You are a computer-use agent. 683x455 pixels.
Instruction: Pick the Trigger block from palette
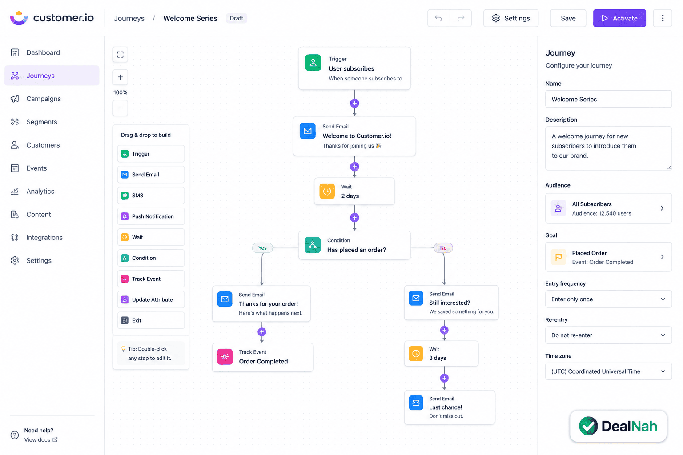click(x=151, y=154)
